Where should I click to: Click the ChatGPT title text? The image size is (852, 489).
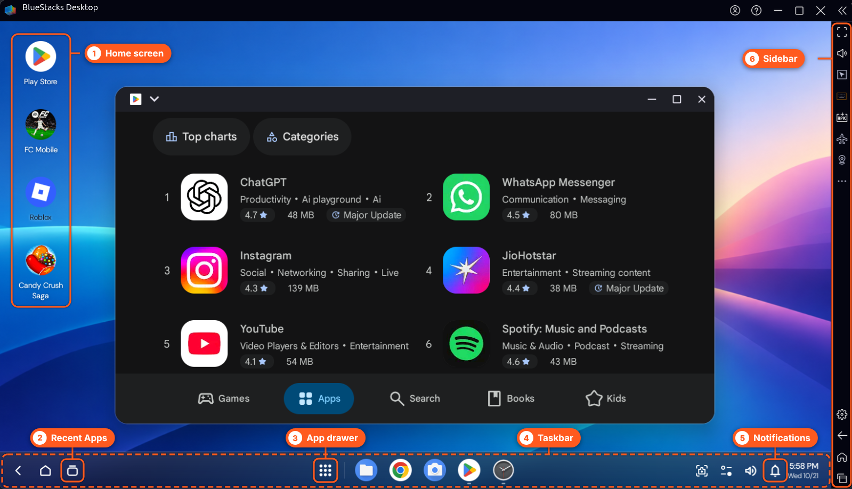tap(263, 182)
